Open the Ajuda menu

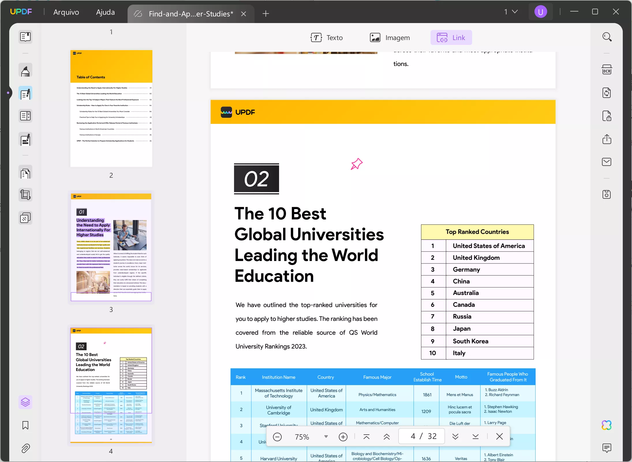point(105,12)
